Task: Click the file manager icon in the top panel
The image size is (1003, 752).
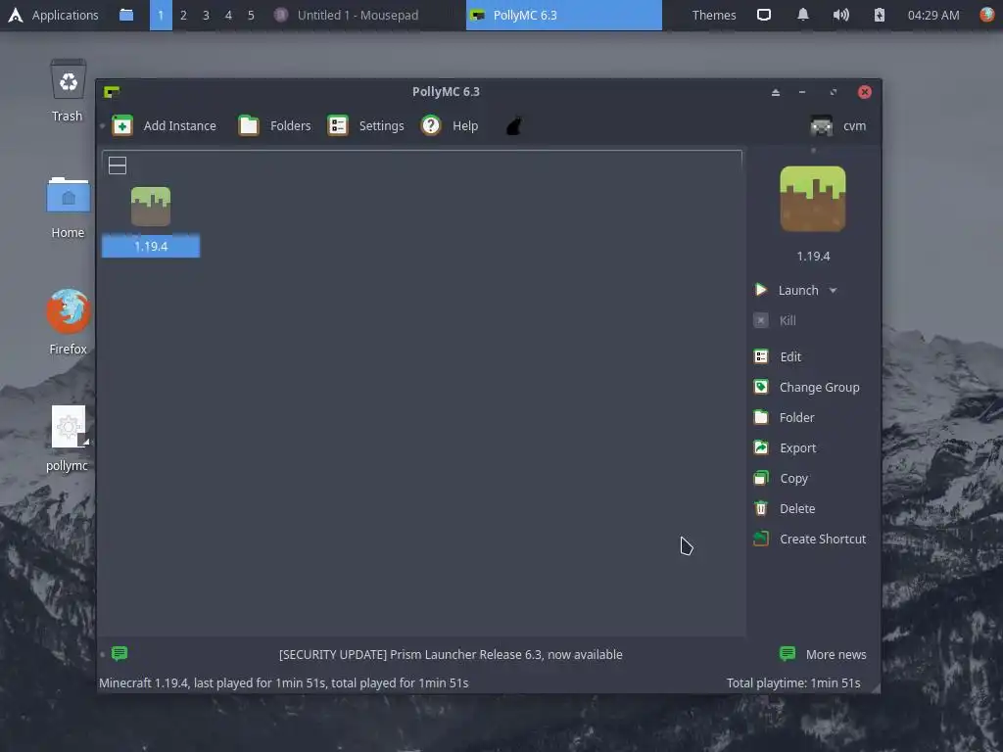Action: click(126, 15)
